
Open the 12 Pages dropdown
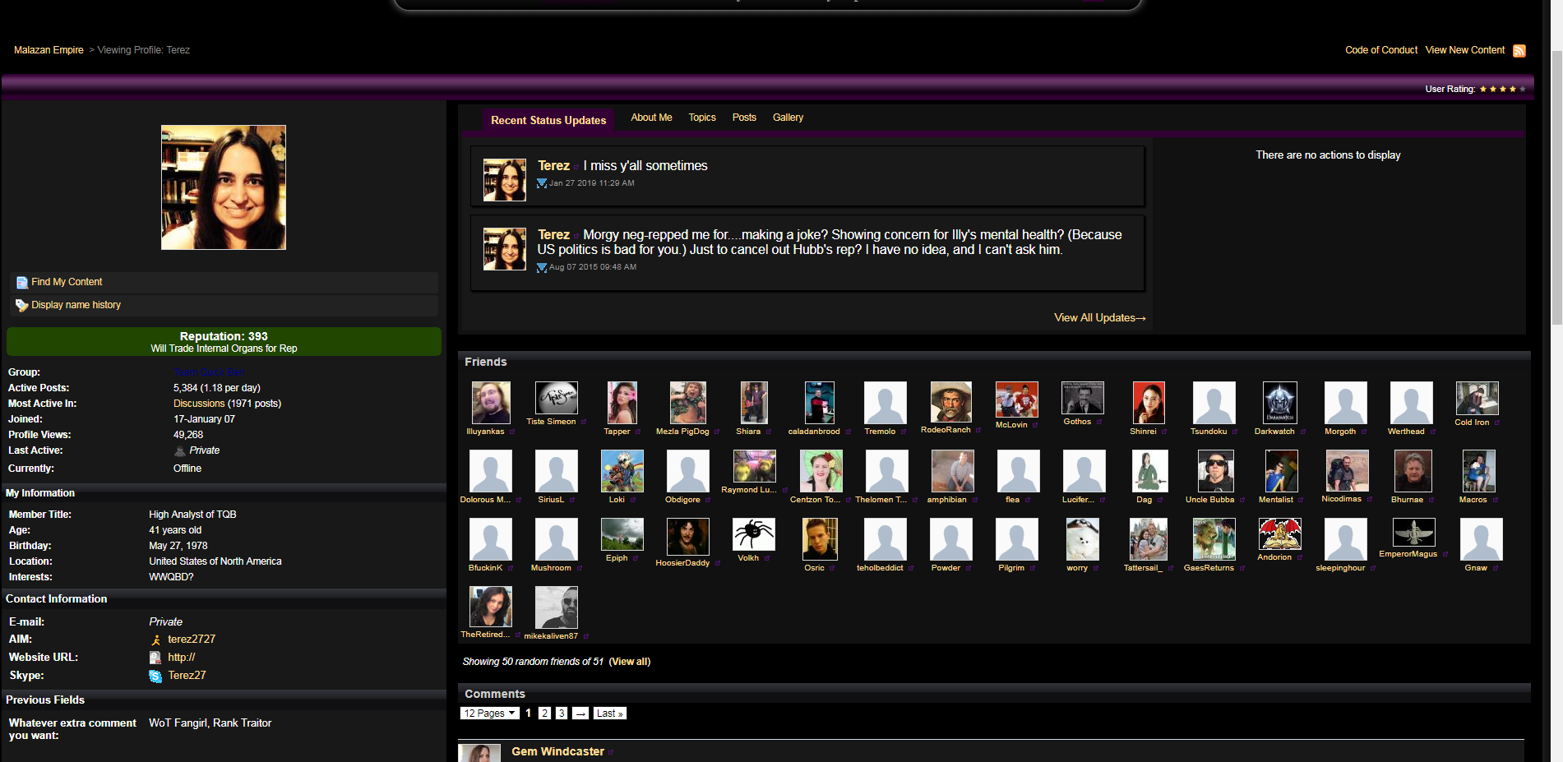(x=490, y=714)
